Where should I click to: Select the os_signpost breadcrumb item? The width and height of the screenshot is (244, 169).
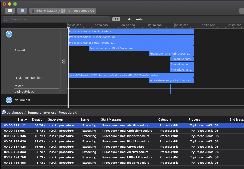(x=16, y=112)
